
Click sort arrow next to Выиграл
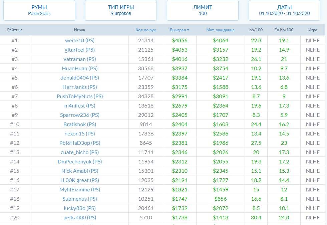click(188, 30)
